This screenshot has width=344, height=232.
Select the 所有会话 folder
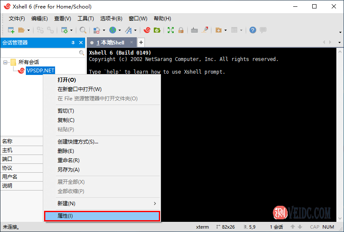tap(28, 62)
